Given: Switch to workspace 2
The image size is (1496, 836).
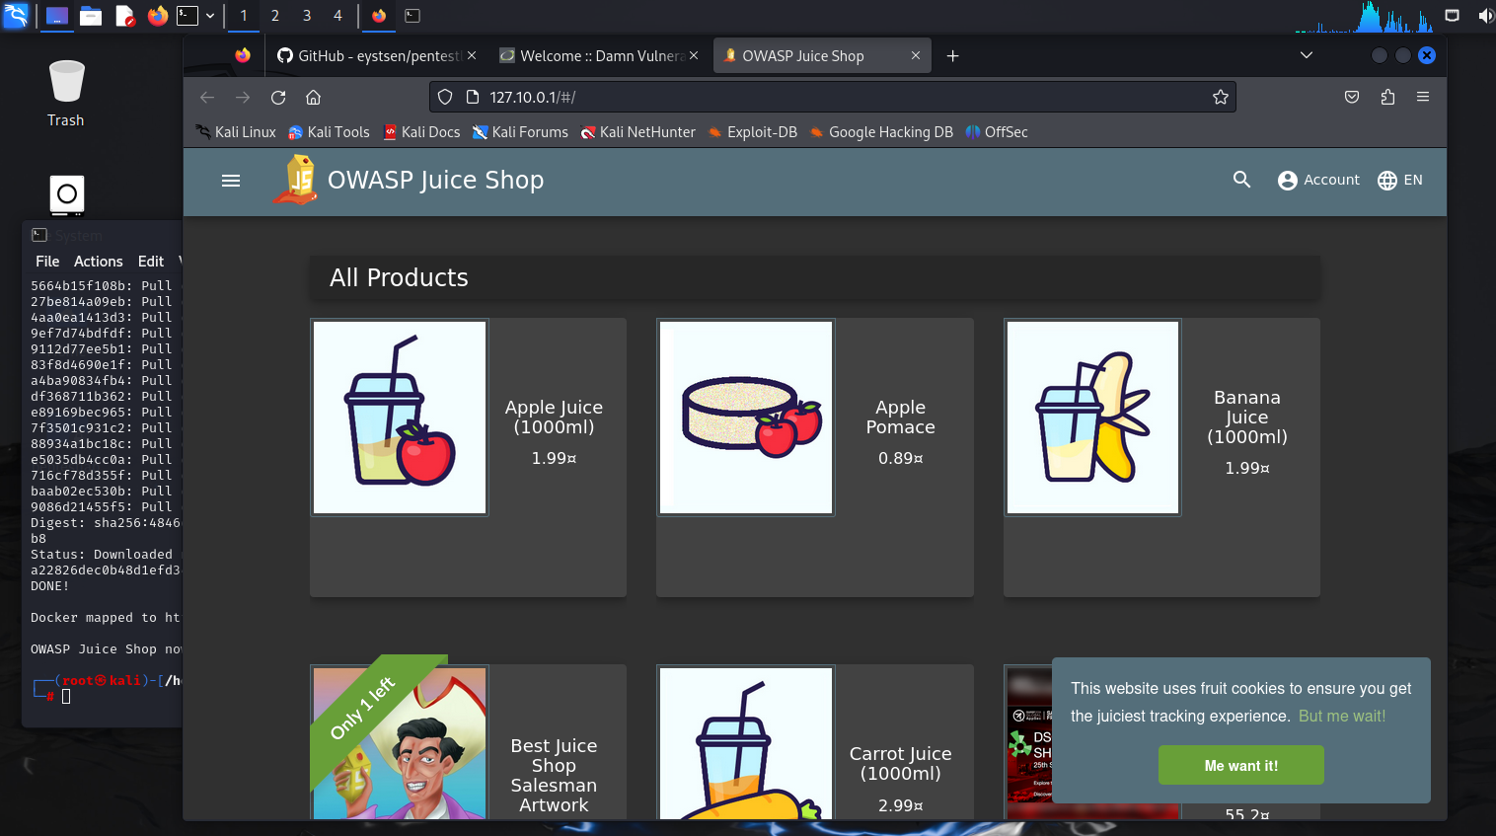Looking at the screenshot, I should point(275,16).
